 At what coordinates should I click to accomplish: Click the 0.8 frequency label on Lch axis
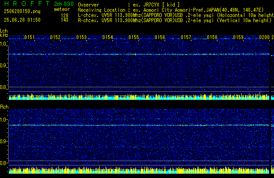3,87
